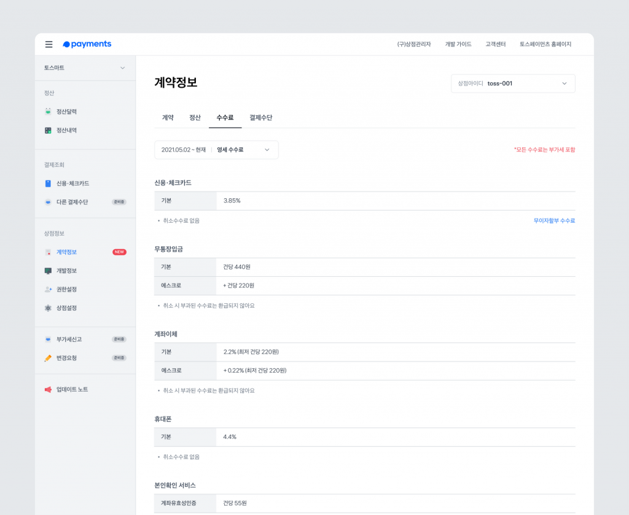Click the 계약정보 document icon

coord(48,252)
